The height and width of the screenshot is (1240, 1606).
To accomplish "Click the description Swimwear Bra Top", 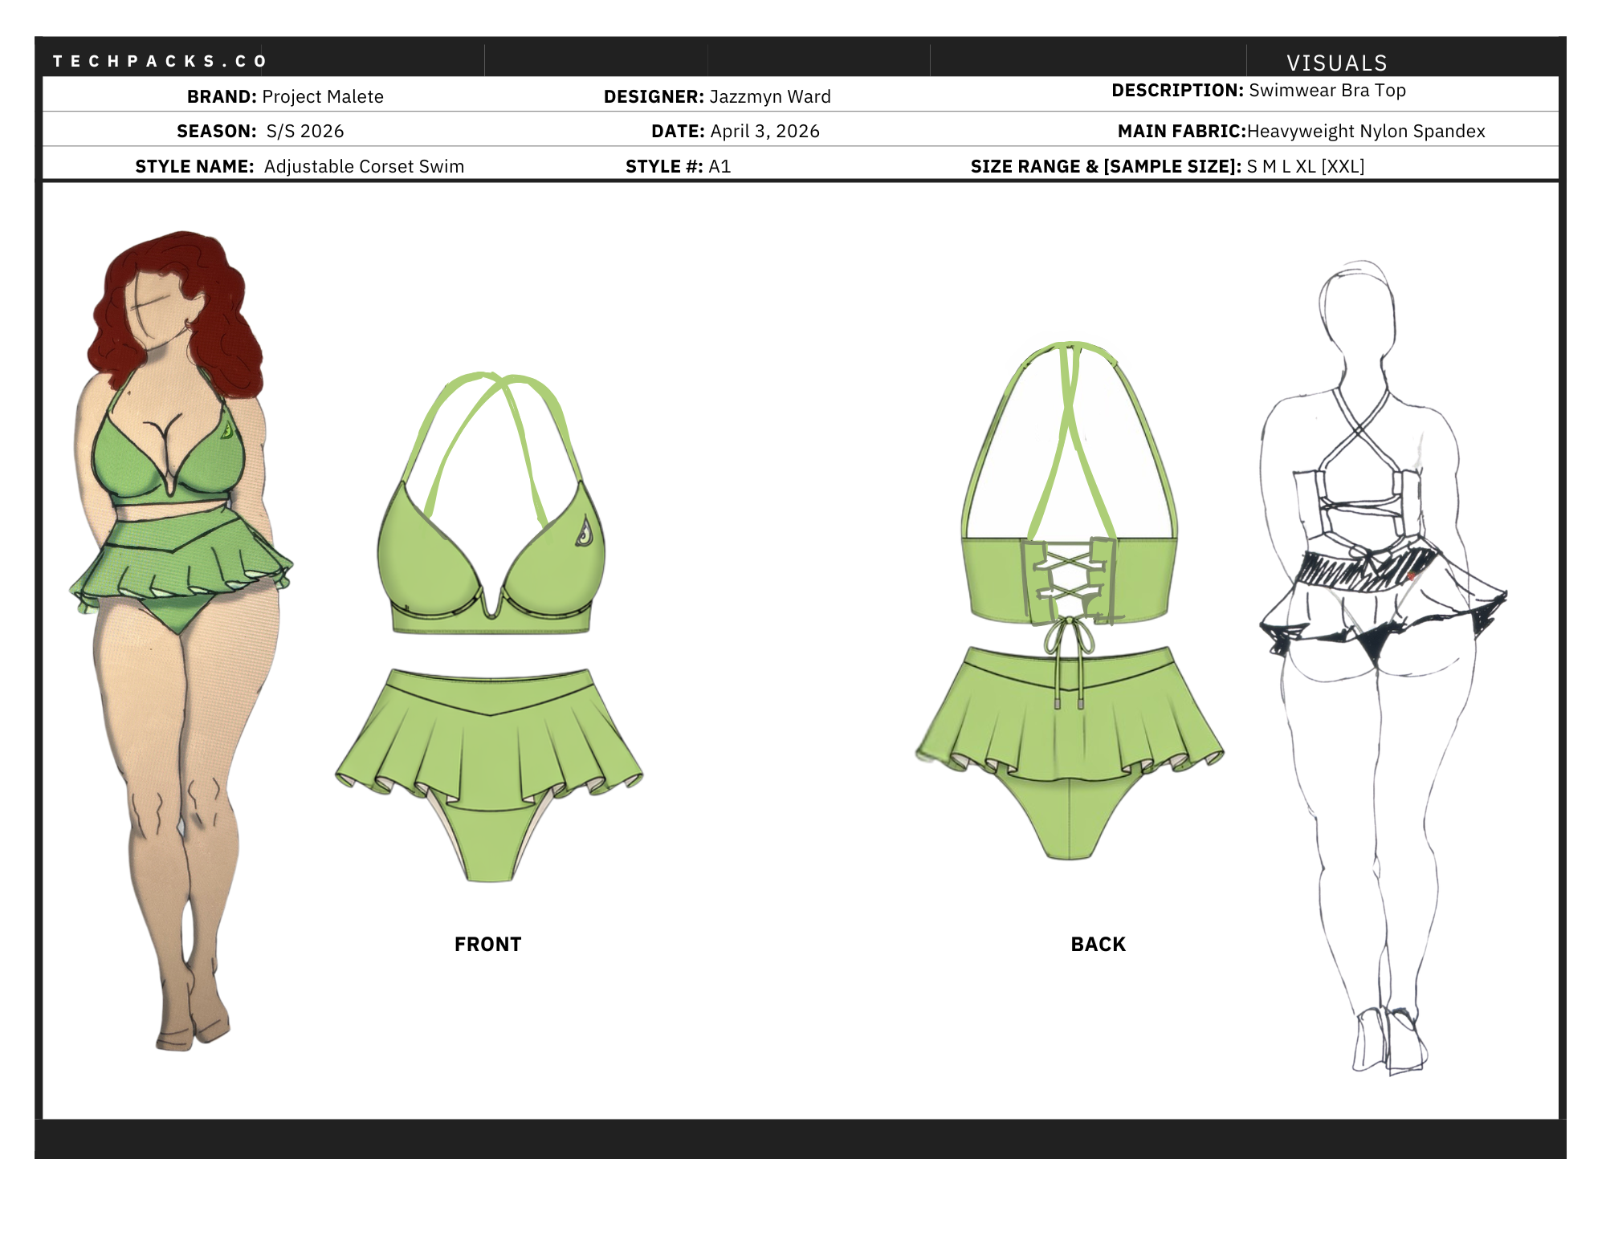I will [x=1327, y=90].
